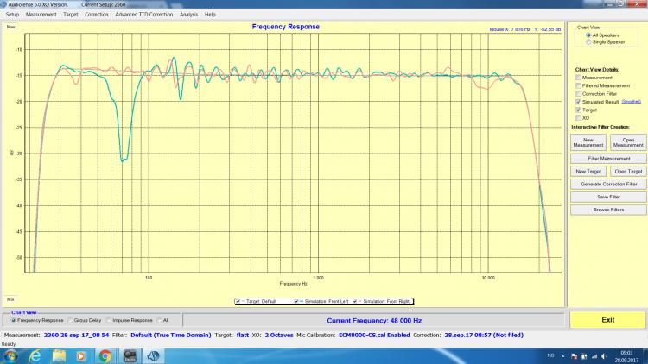Screen dimensions: 648x364
Task: Open the Advanced TTD Correction menu
Action: pyautogui.click(x=144, y=15)
